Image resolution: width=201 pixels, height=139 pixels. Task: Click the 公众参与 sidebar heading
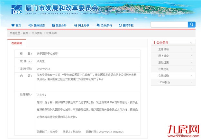point(162,42)
